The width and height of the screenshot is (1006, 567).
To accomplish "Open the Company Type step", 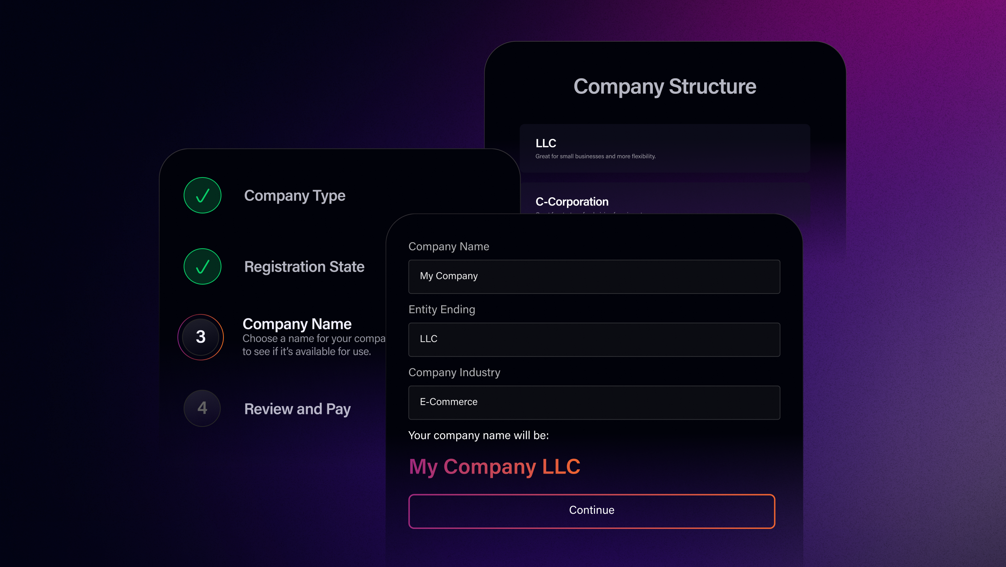I will click(295, 195).
